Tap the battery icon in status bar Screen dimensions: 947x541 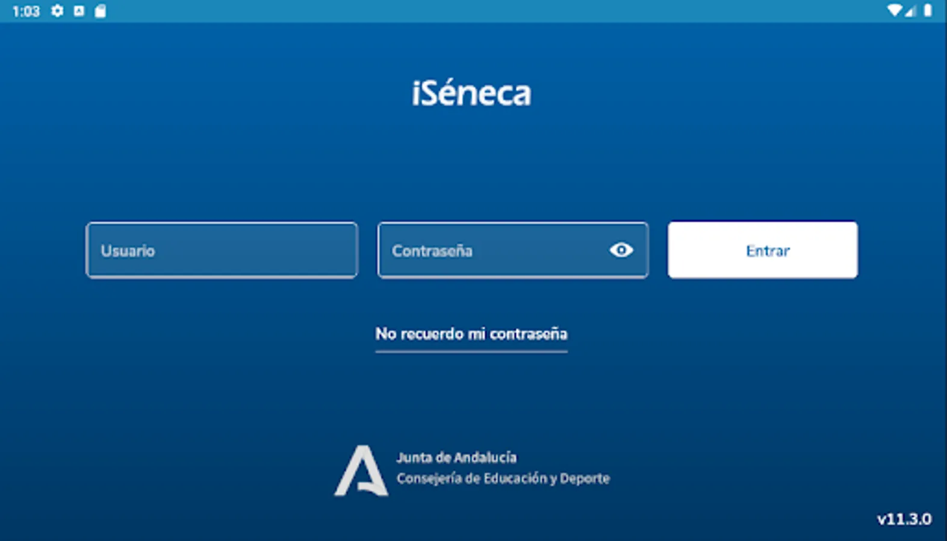[x=928, y=10]
